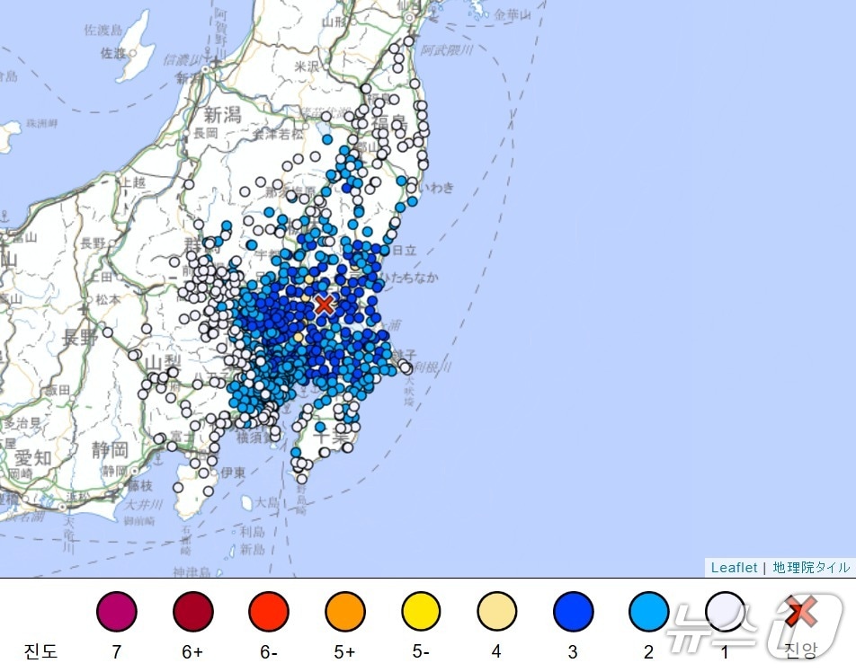Click the 愛知 prefecture label
Image resolution: width=856 pixels, height=672 pixels.
coord(33,457)
